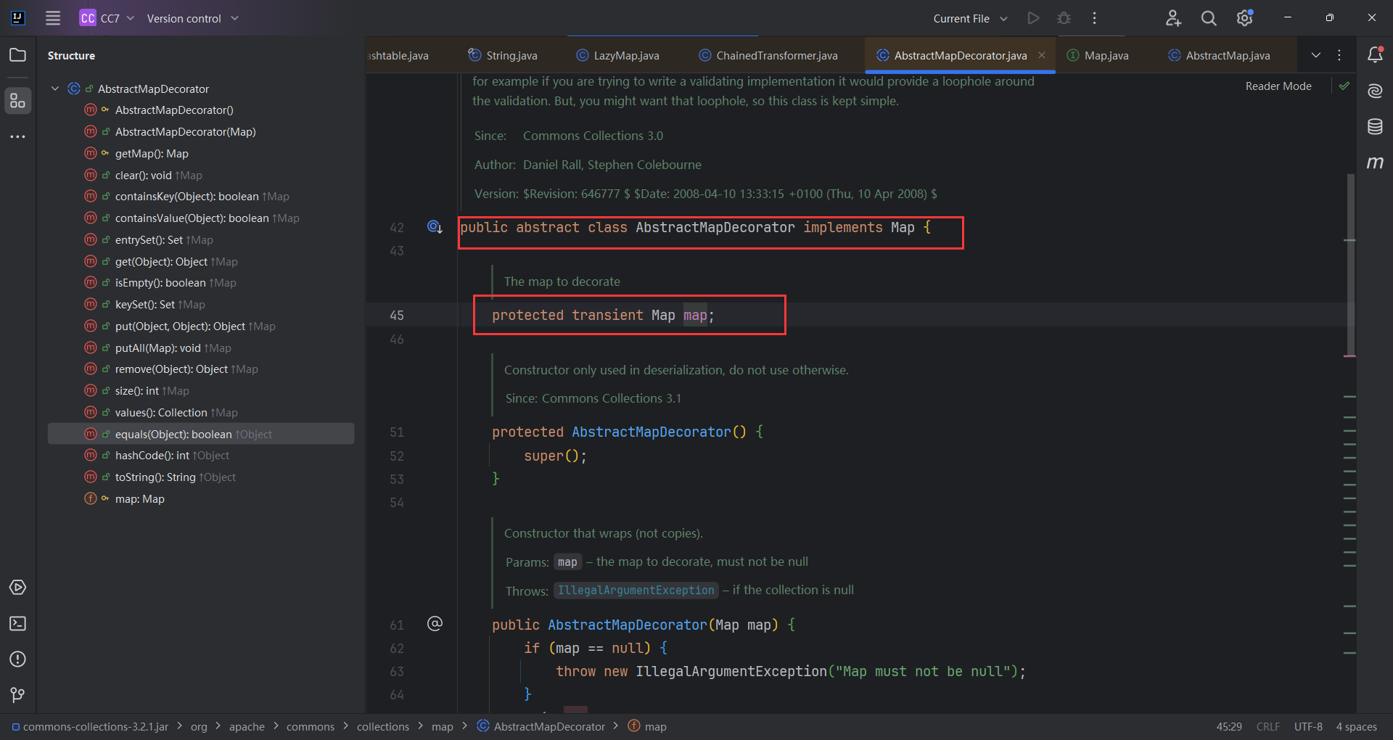This screenshot has height=740, width=1393.
Task: Open the Version control dropdown
Action: click(193, 18)
